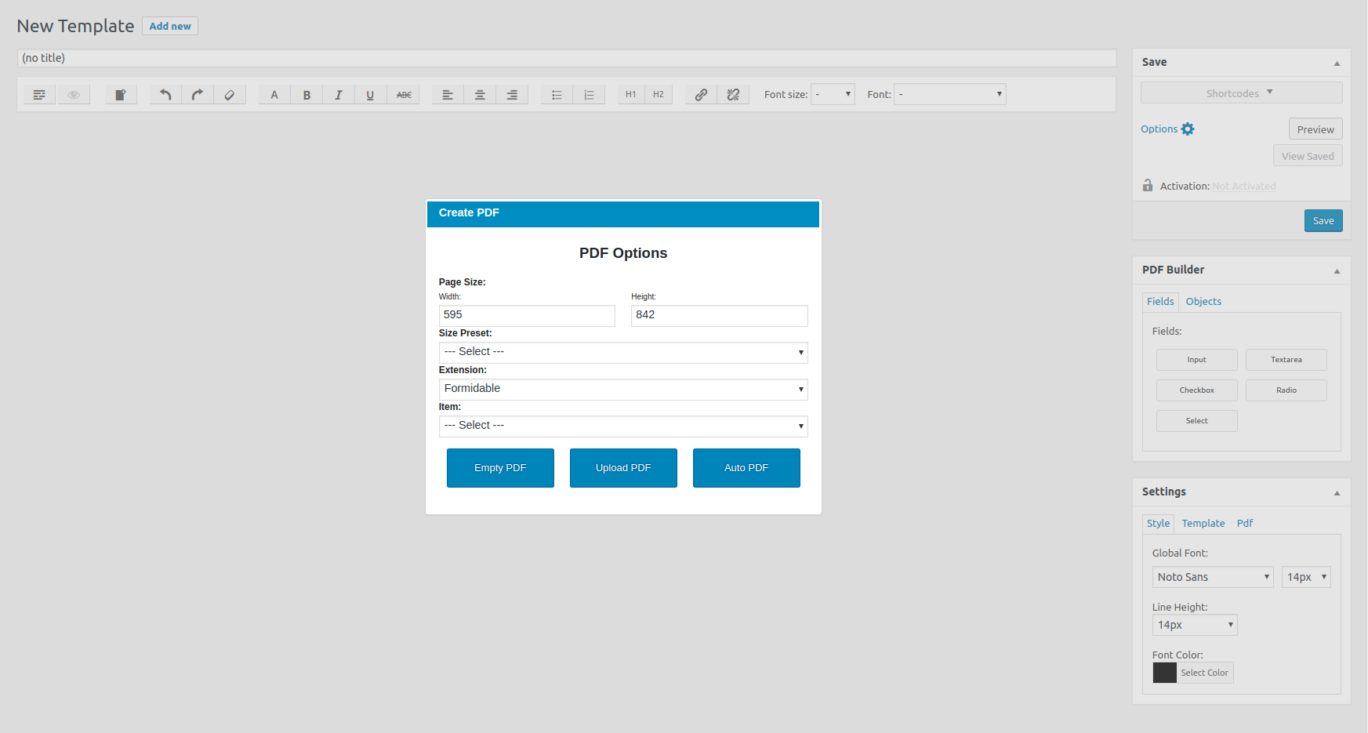The height and width of the screenshot is (733, 1368).
Task: Select the Undo icon in the editor toolbar
Action: (x=165, y=94)
